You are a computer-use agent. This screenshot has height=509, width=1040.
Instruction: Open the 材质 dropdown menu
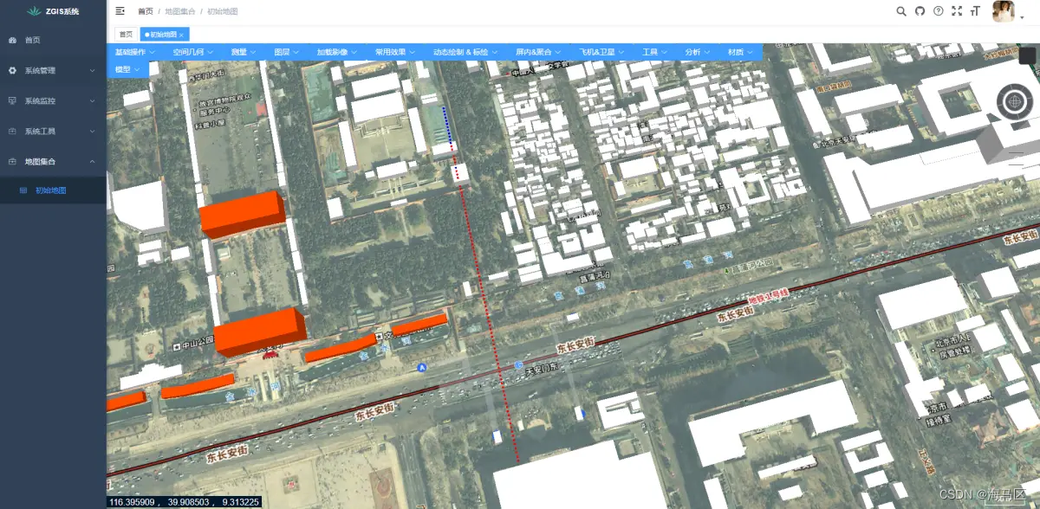(x=740, y=52)
